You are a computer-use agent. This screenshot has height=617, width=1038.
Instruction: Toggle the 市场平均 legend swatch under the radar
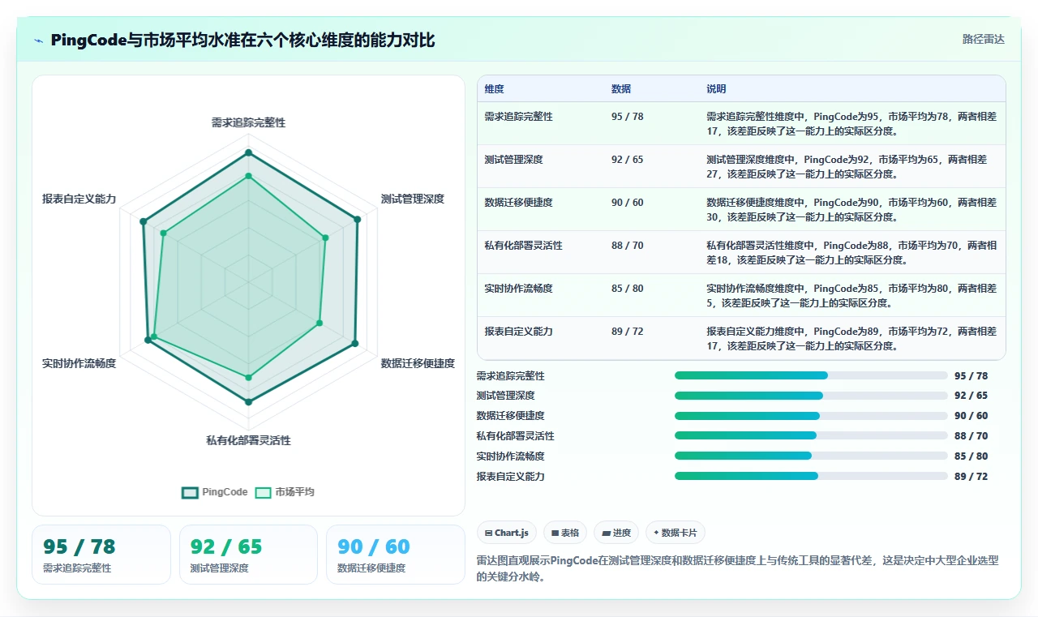(x=263, y=492)
